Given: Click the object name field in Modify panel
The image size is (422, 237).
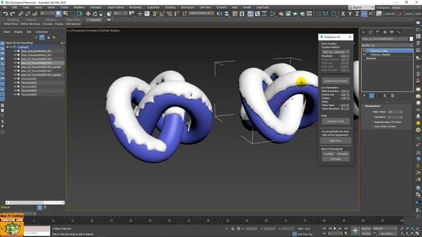Looking at the screenshot, I should [x=385, y=39].
